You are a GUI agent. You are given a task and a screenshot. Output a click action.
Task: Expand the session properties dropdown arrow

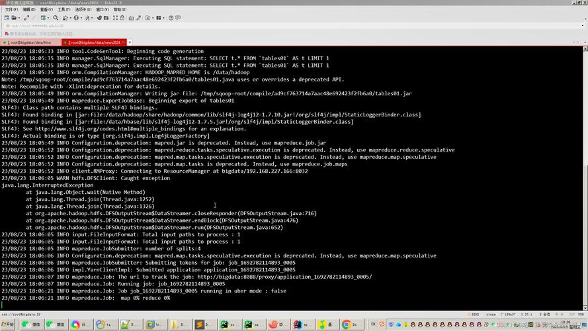[48, 18]
